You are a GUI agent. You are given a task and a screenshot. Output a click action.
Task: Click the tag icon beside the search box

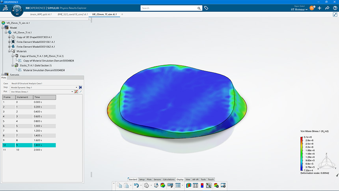point(206,8)
